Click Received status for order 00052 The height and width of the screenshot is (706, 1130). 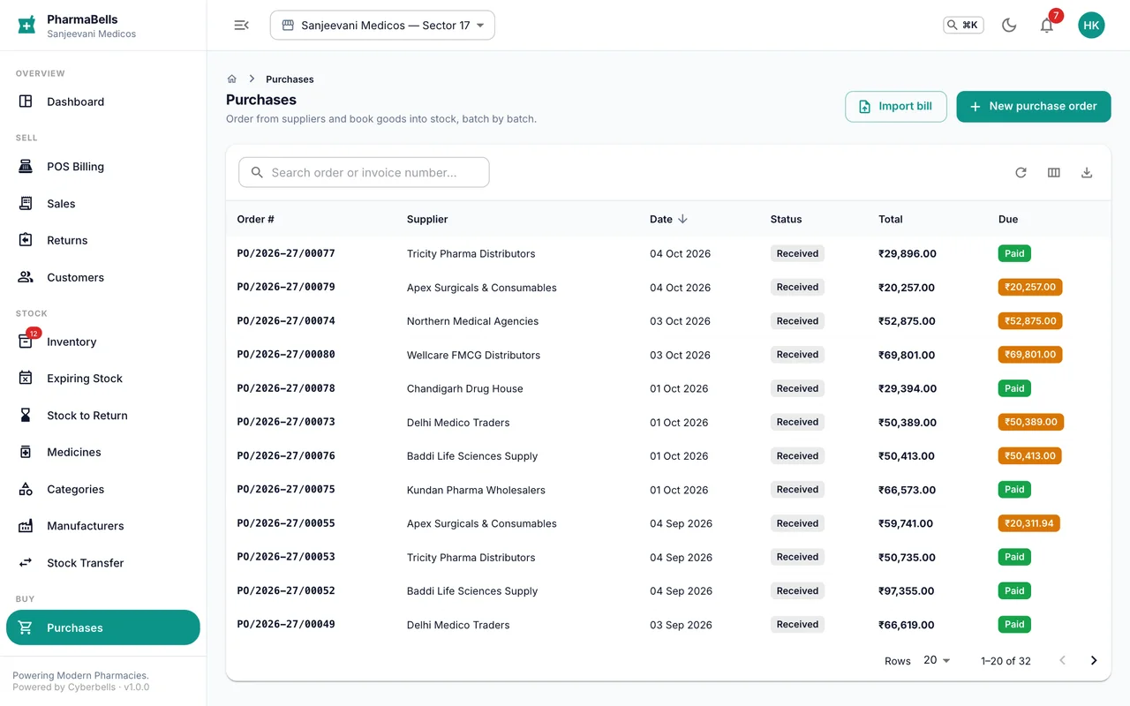(797, 591)
